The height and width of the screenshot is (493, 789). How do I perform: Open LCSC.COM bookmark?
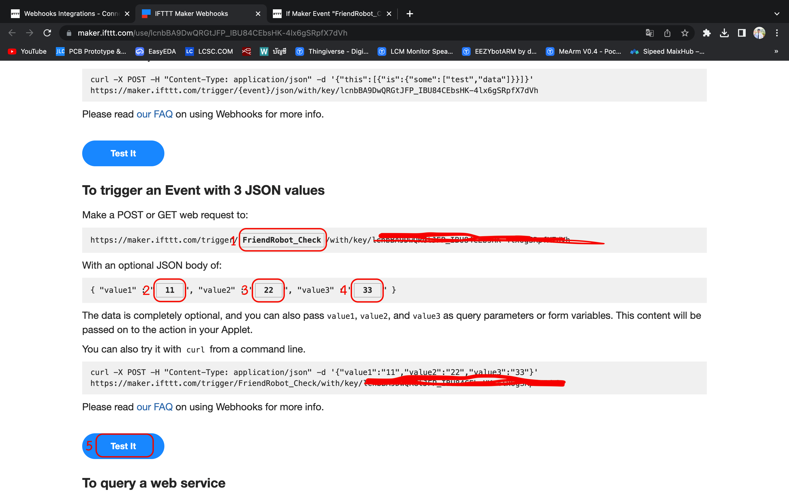click(x=209, y=51)
